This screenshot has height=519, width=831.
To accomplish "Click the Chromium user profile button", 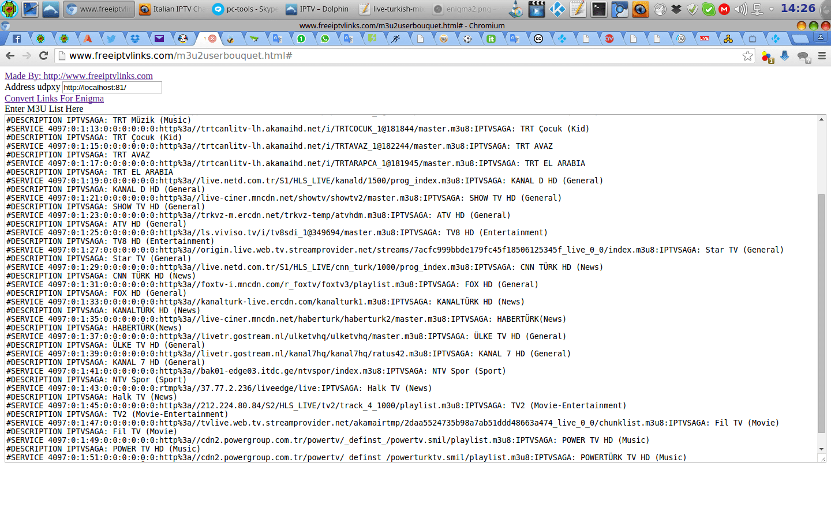I will tap(820, 37).
